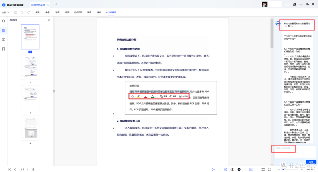This screenshot has width=318, height=172.
Task: Click the heading 1. 阅读模式特色功能
Action: (x=128, y=49)
